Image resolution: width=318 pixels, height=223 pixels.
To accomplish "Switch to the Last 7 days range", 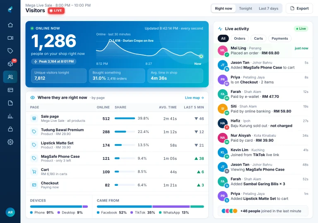I will 268,9.
